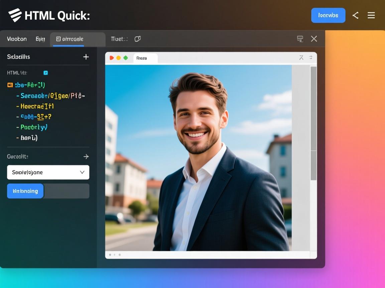Click the Rreze tab in preview window
385x288 pixels.
(145, 58)
